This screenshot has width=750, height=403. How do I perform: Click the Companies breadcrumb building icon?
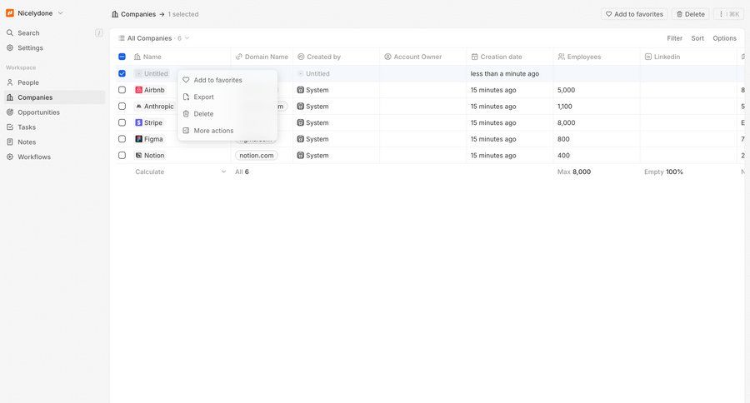(x=115, y=14)
